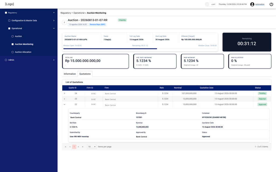Click the power logout icon
The height and width of the screenshot is (172, 276).
coord(271,4)
